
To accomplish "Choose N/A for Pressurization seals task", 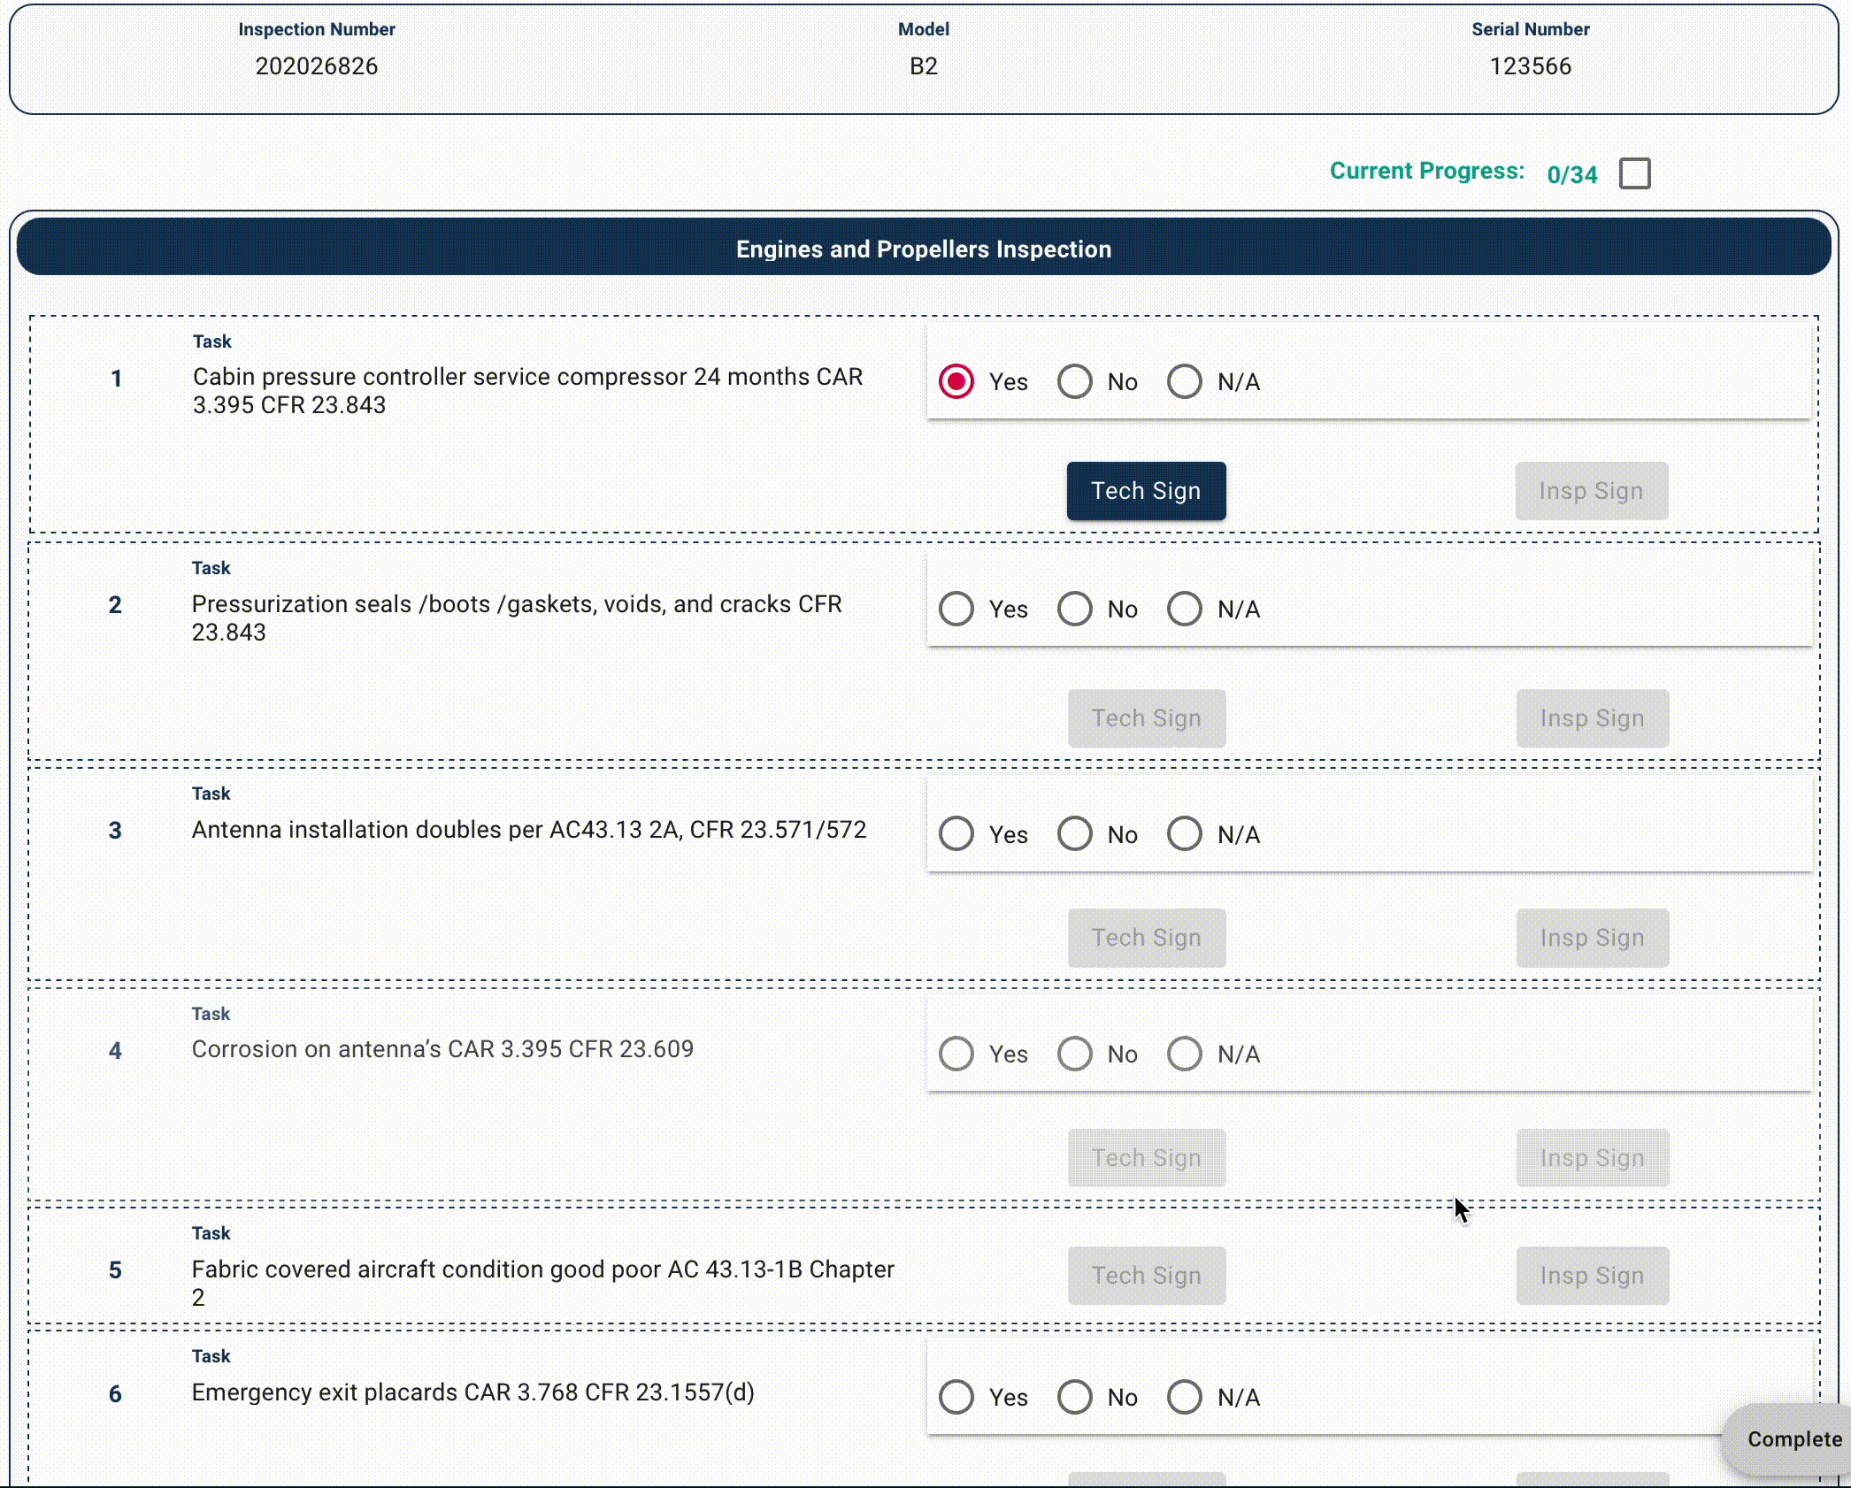I will pos(1185,610).
